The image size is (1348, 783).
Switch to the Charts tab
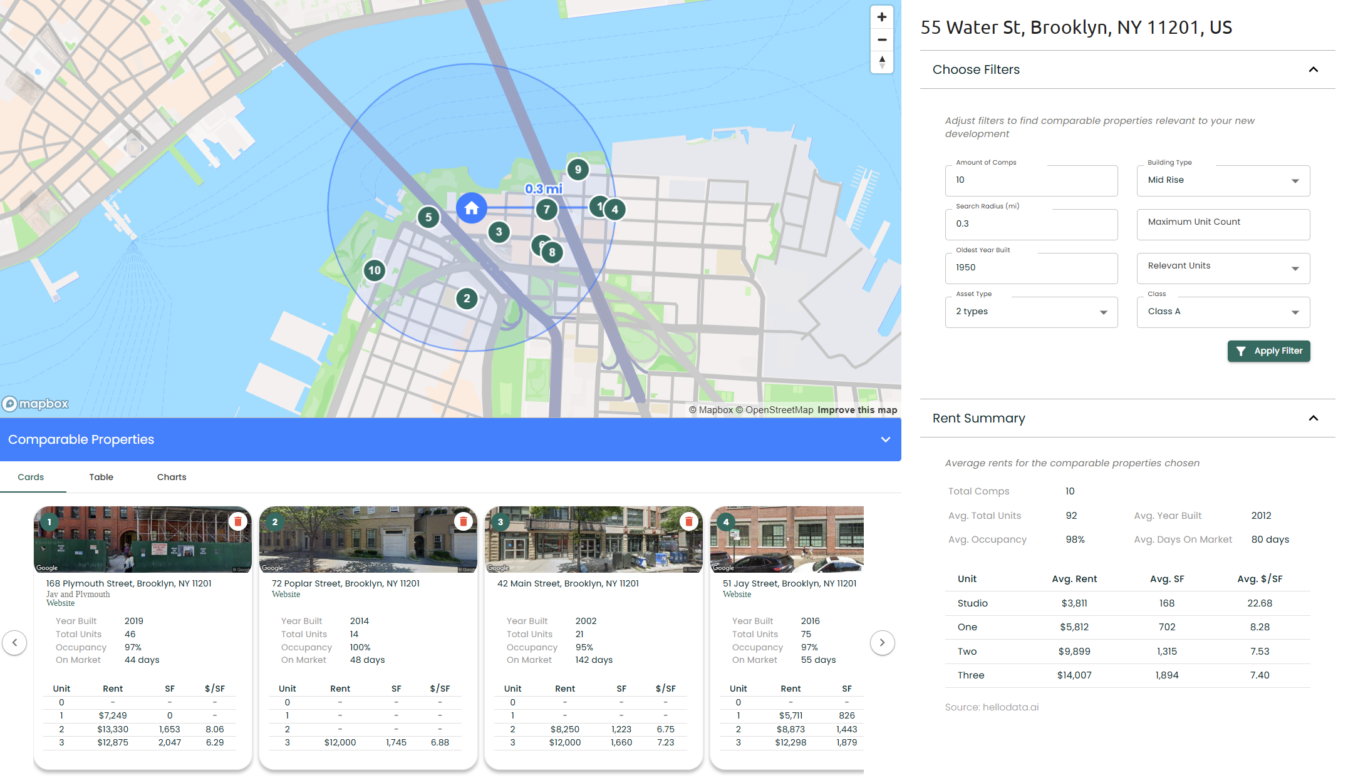[172, 477]
